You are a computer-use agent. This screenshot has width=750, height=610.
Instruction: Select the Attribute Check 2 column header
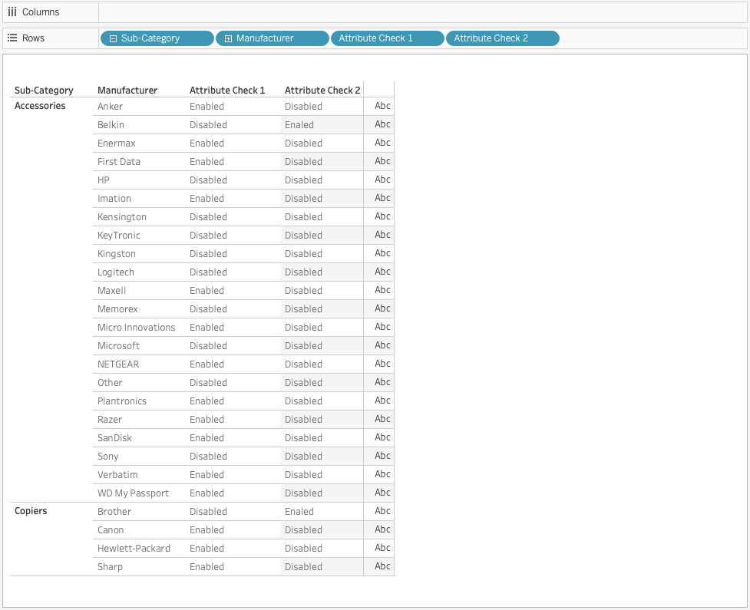coord(322,91)
